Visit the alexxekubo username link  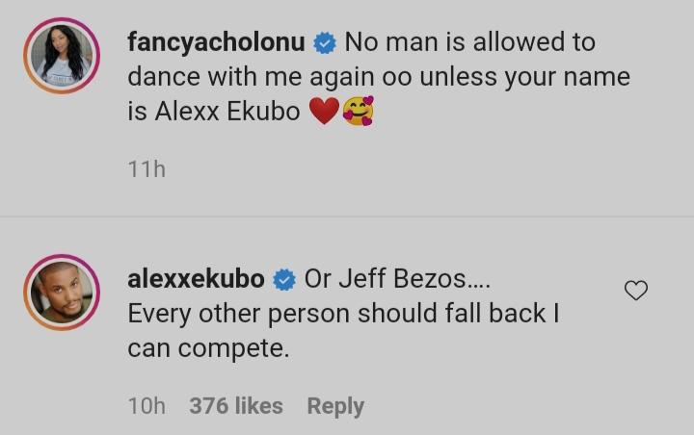tap(196, 279)
